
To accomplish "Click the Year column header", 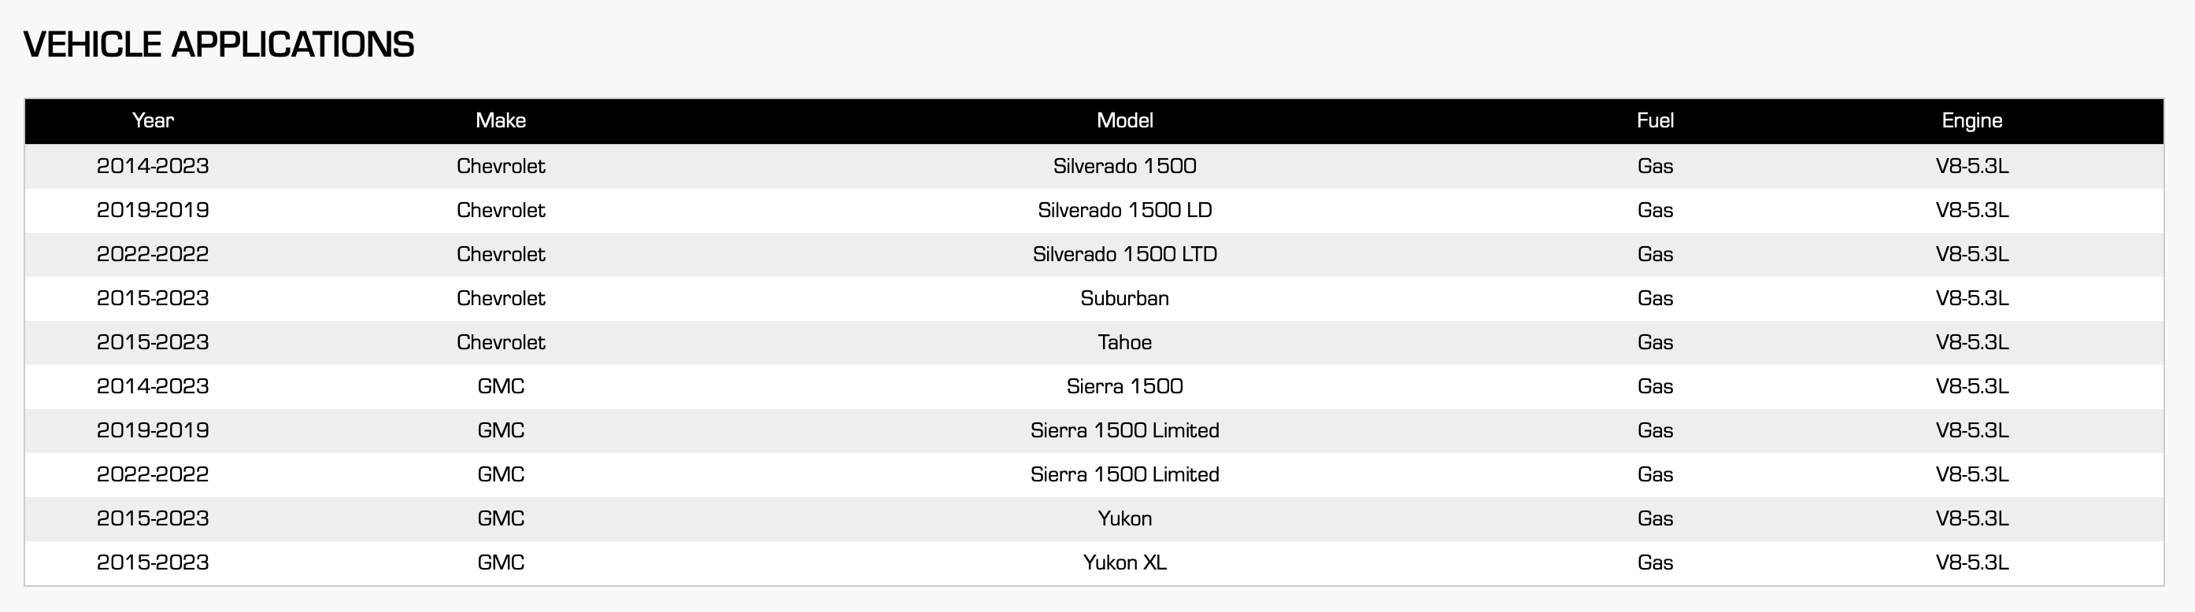I will (153, 121).
